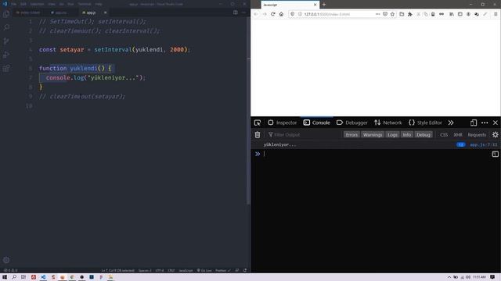Screen dimensions: 501x281
Task: Switch to the Inspector tab in DevTools
Action: [283, 123]
